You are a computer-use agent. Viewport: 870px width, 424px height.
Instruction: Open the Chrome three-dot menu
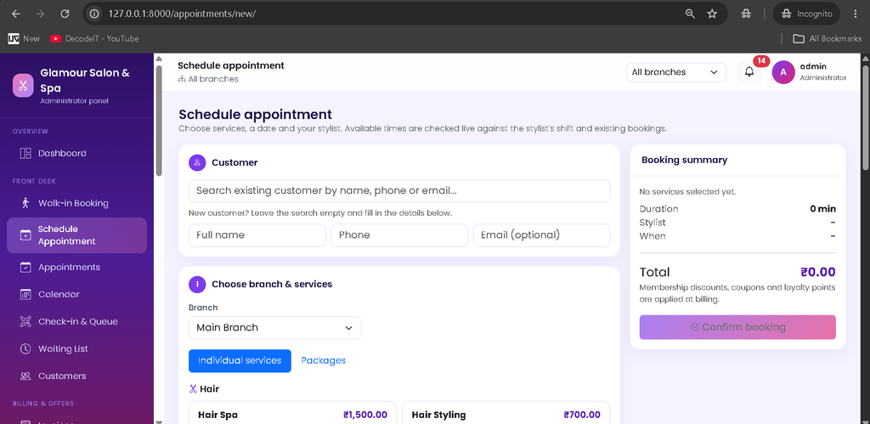(x=856, y=14)
